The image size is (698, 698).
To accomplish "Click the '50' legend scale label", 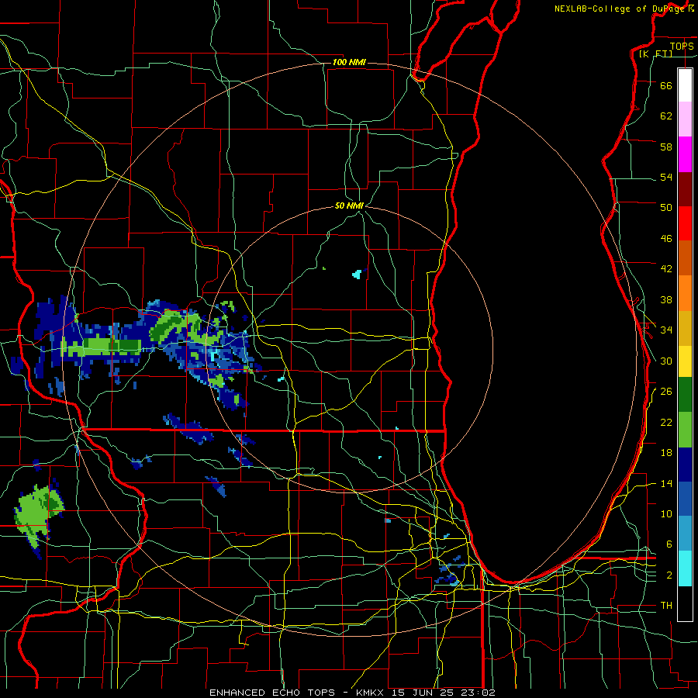I will point(666,207).
